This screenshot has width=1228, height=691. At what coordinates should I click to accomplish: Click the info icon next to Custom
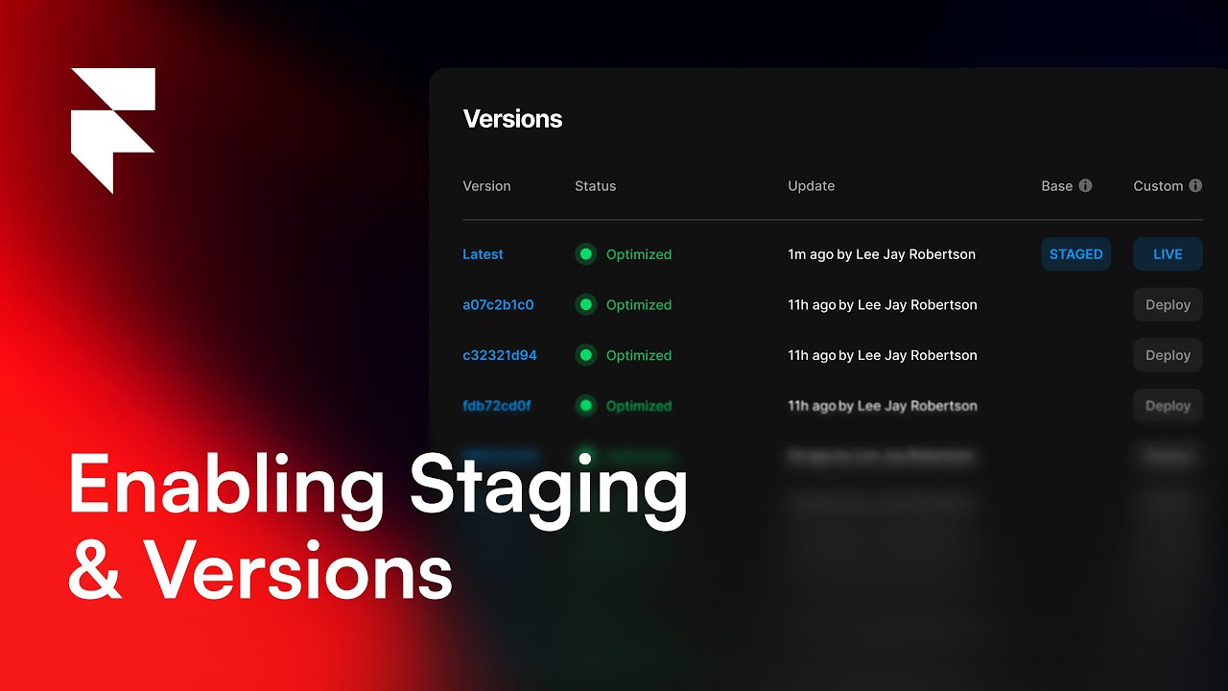[1195, 186]
